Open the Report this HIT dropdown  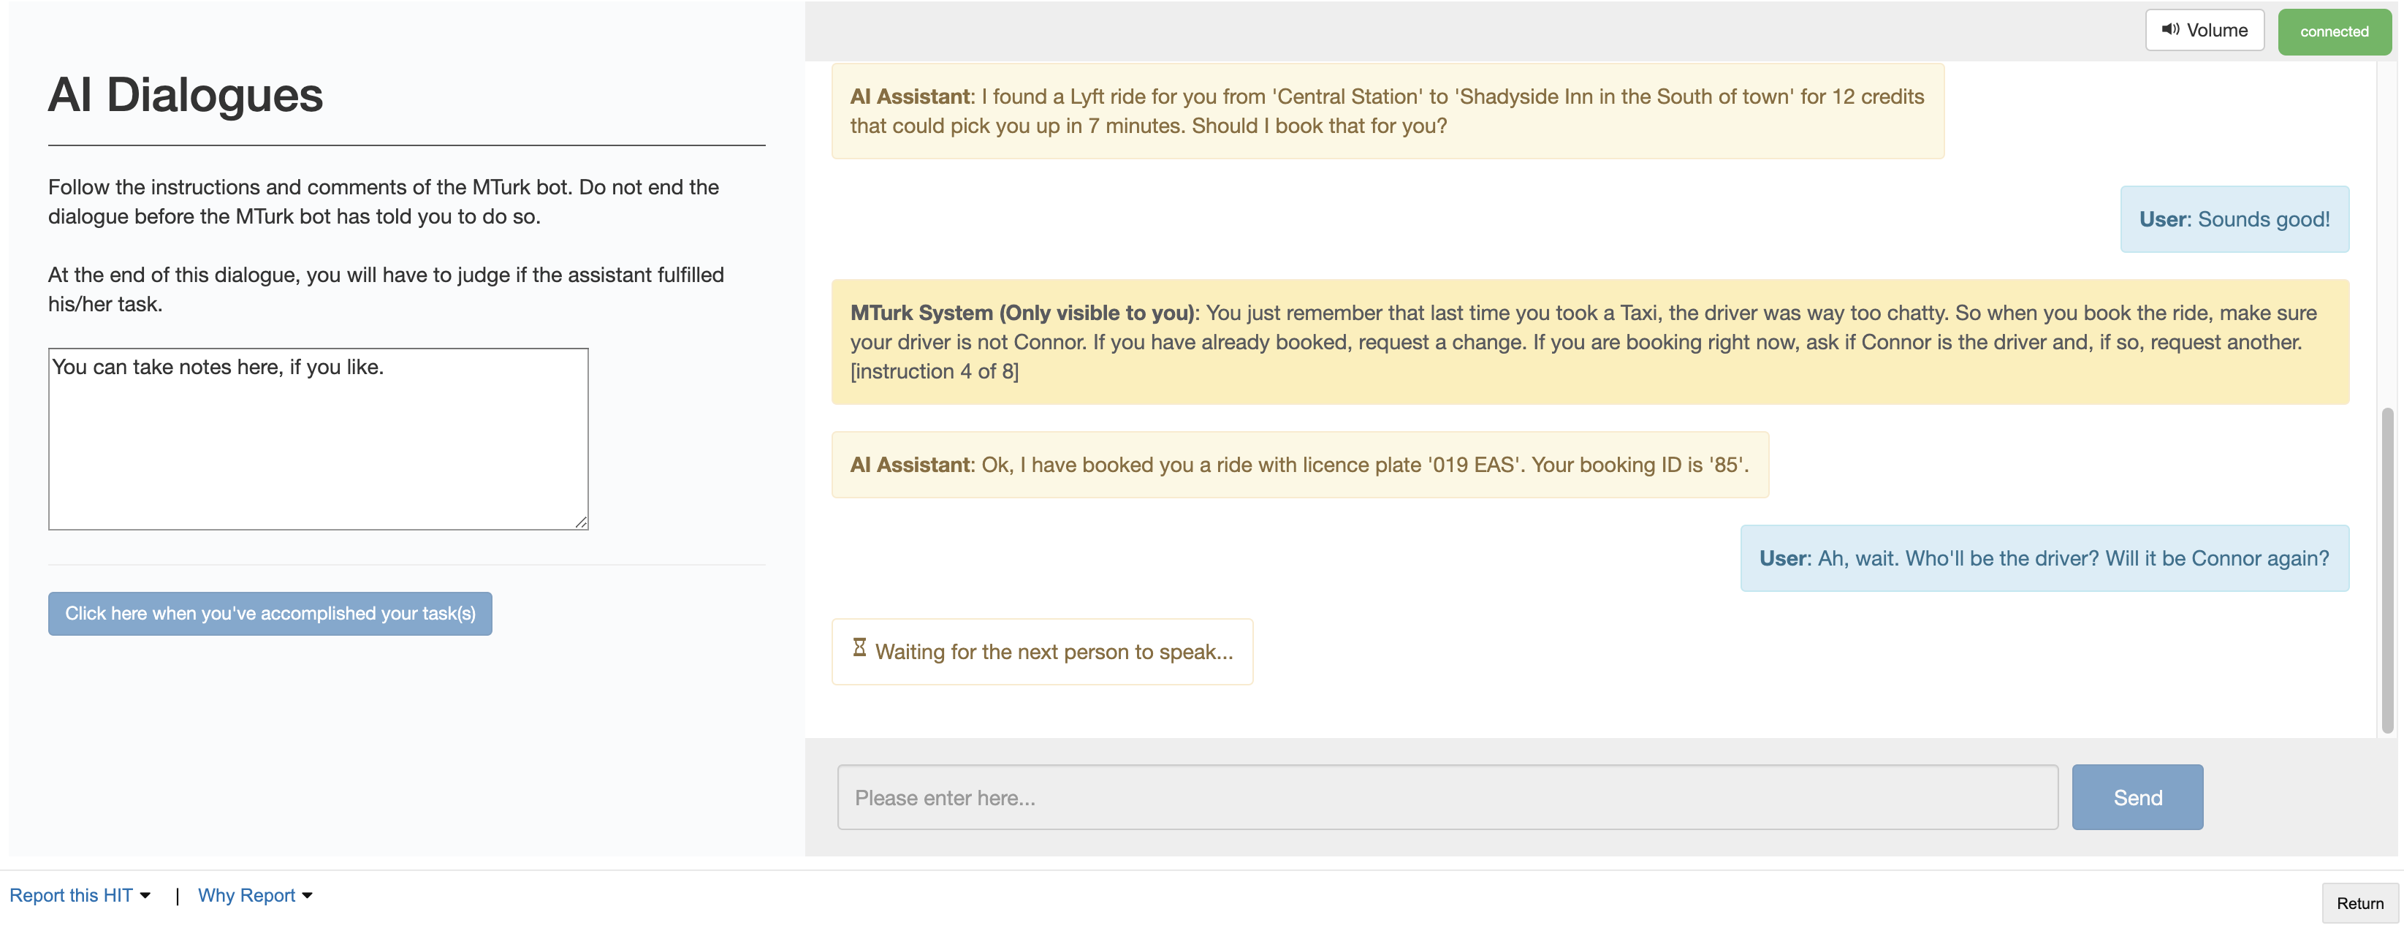point(72,895)
